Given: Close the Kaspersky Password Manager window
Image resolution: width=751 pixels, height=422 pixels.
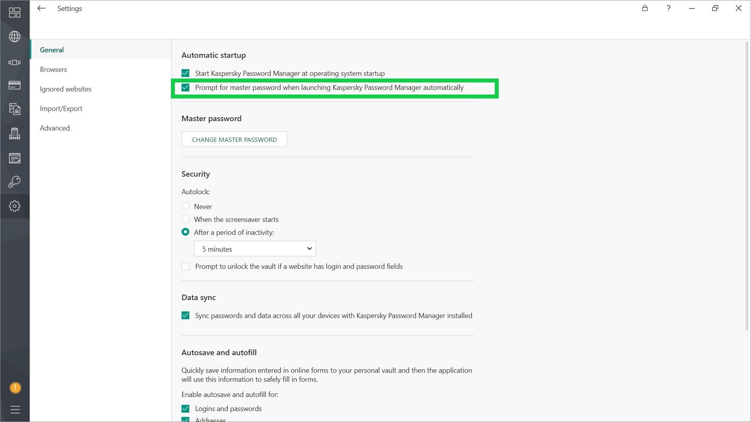Looking at the screenshot, I should click(738, 8).
